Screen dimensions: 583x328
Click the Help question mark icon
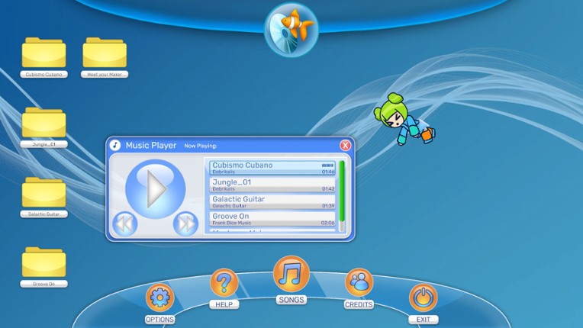[224, 283]
